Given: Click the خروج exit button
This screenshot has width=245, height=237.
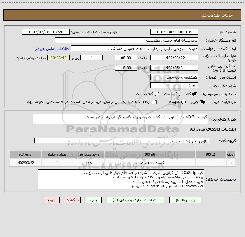Looking at the screenshot, I should click(52, 200).
